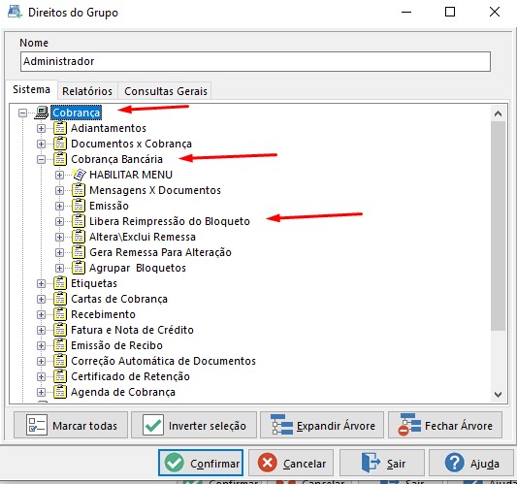Expand the Cartas de Cobrança node
The height and width of the screenshot is (484, 517).
pyautogui.click(x=41, y=299)
